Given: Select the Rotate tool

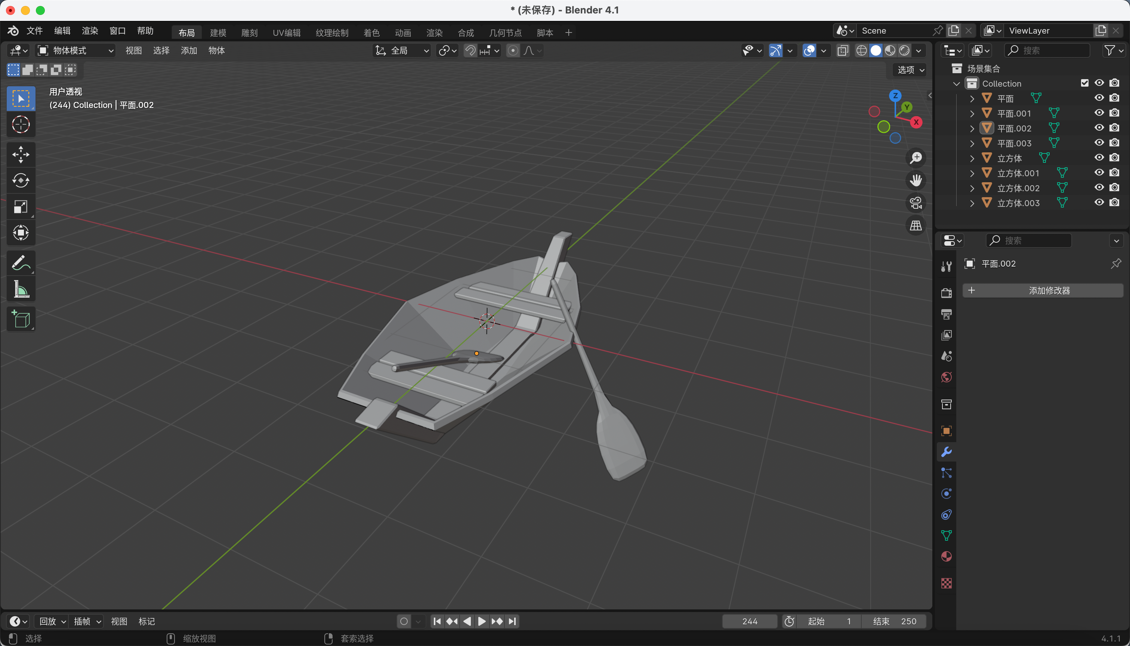Looking at the screenshot, I should [x=21, y=180].
